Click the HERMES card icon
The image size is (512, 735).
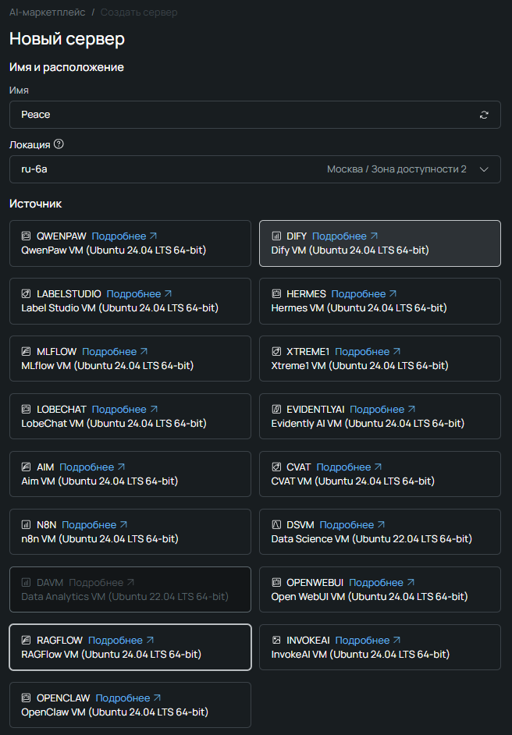click(276, 294)
